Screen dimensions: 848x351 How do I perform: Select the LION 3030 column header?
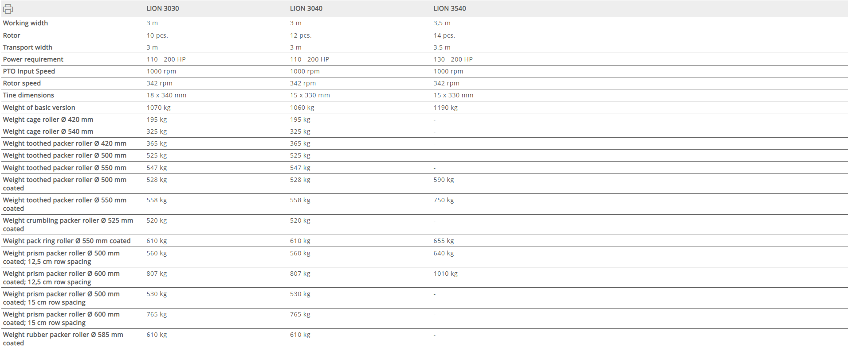163,8
